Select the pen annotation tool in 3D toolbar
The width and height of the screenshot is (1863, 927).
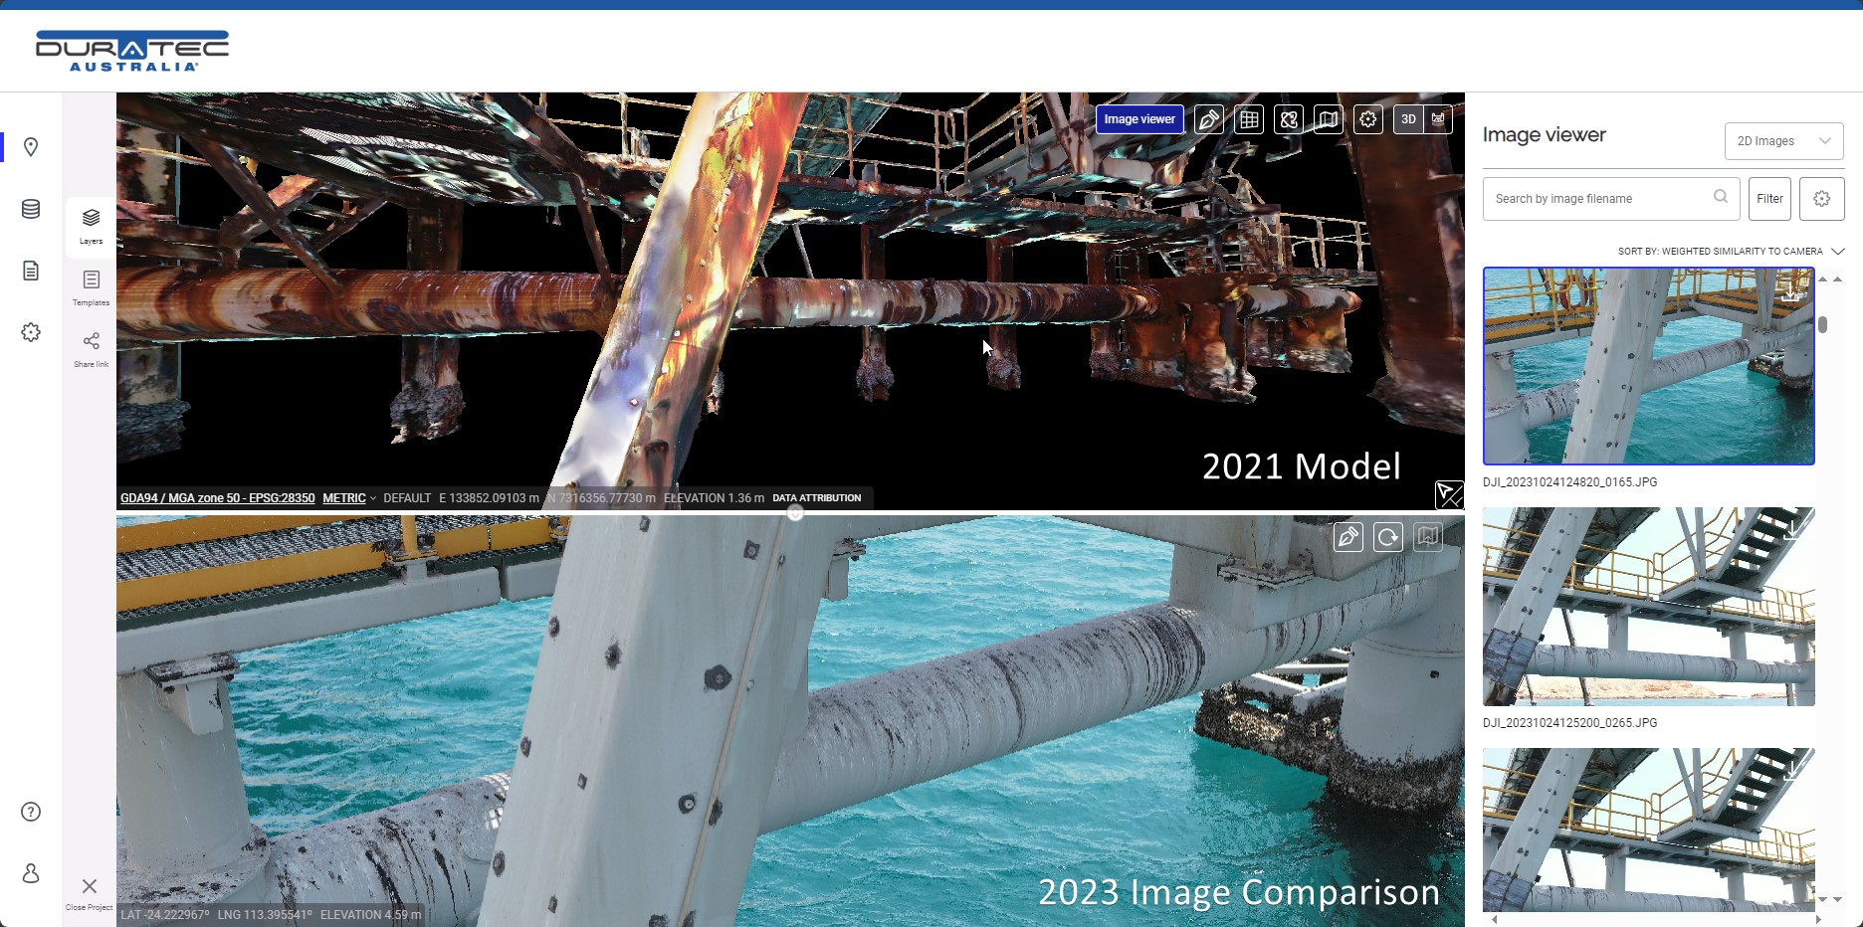click(1209, 119)
